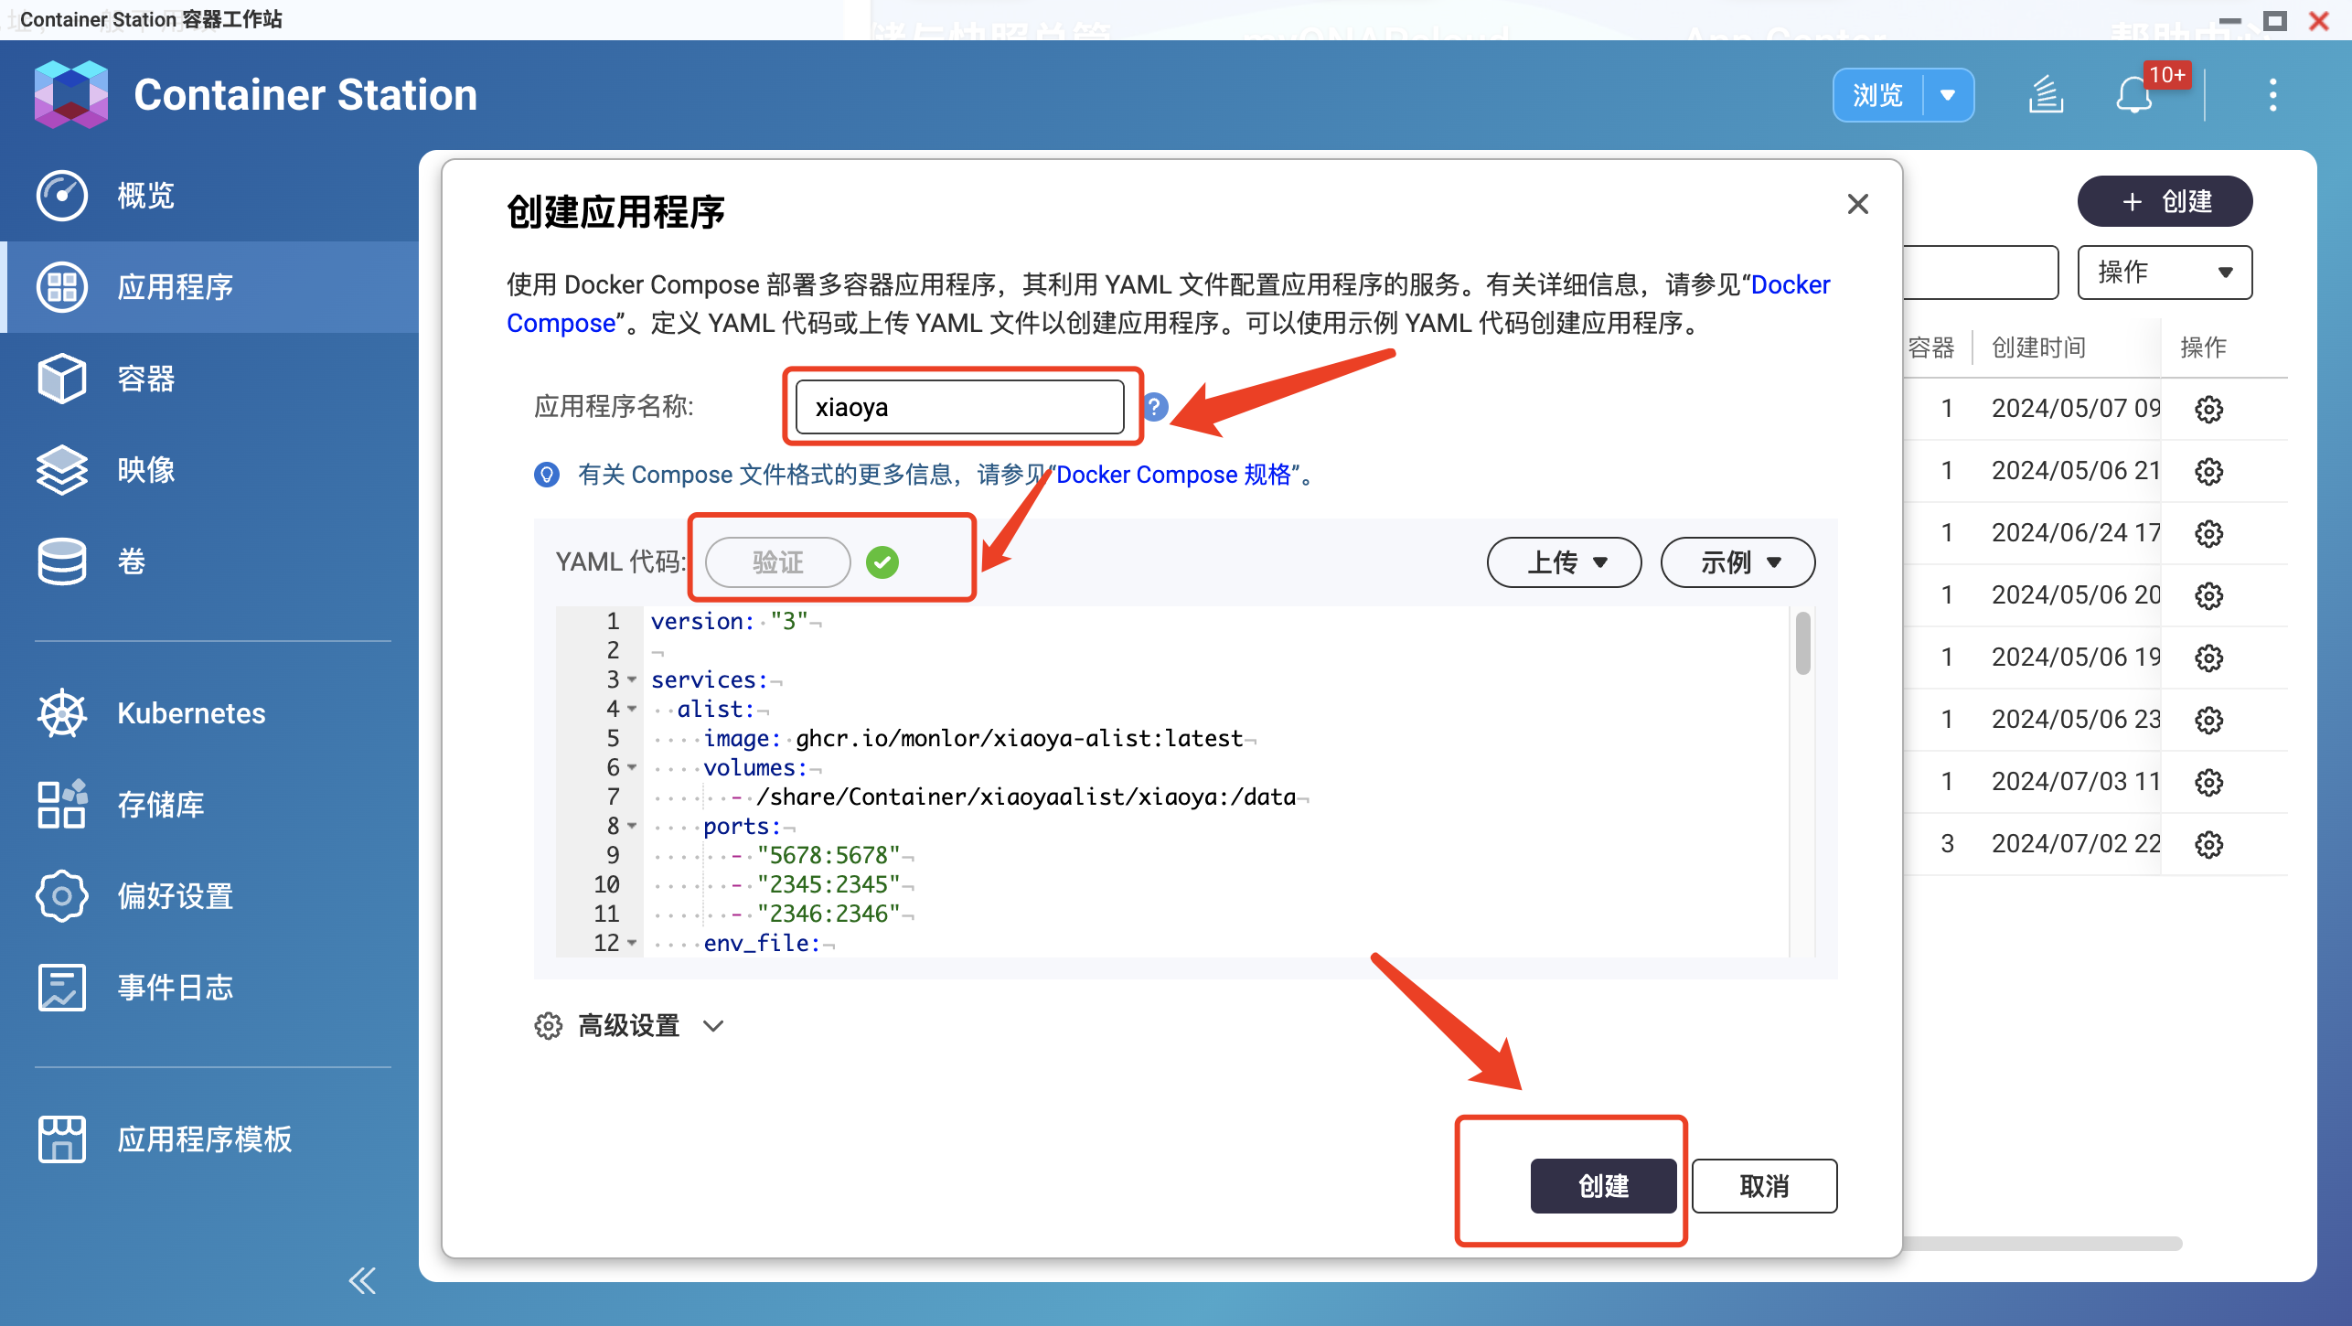Open the 映像 images section
2352x1326 pixels.
209,469
